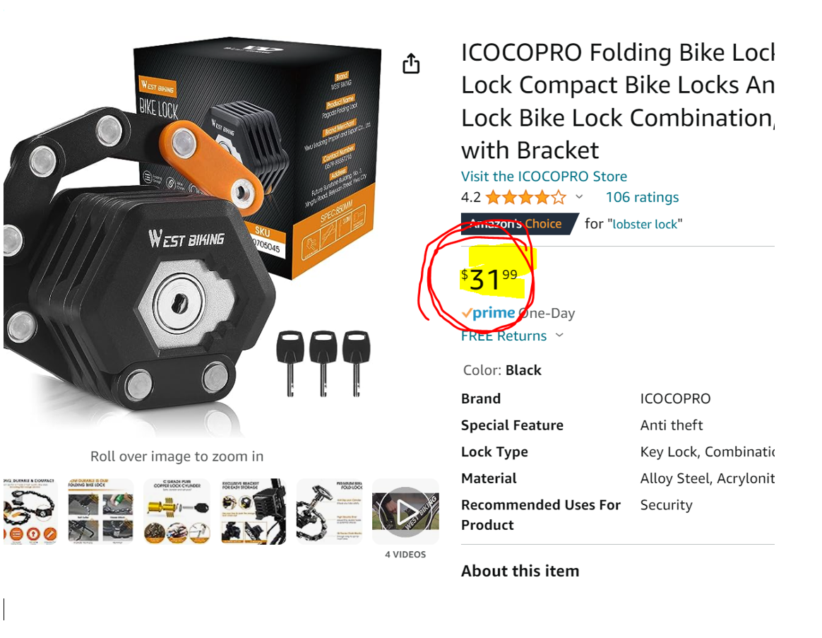
Task: Visit the ICOCOPRO Store link
Action: pos(544,176)
